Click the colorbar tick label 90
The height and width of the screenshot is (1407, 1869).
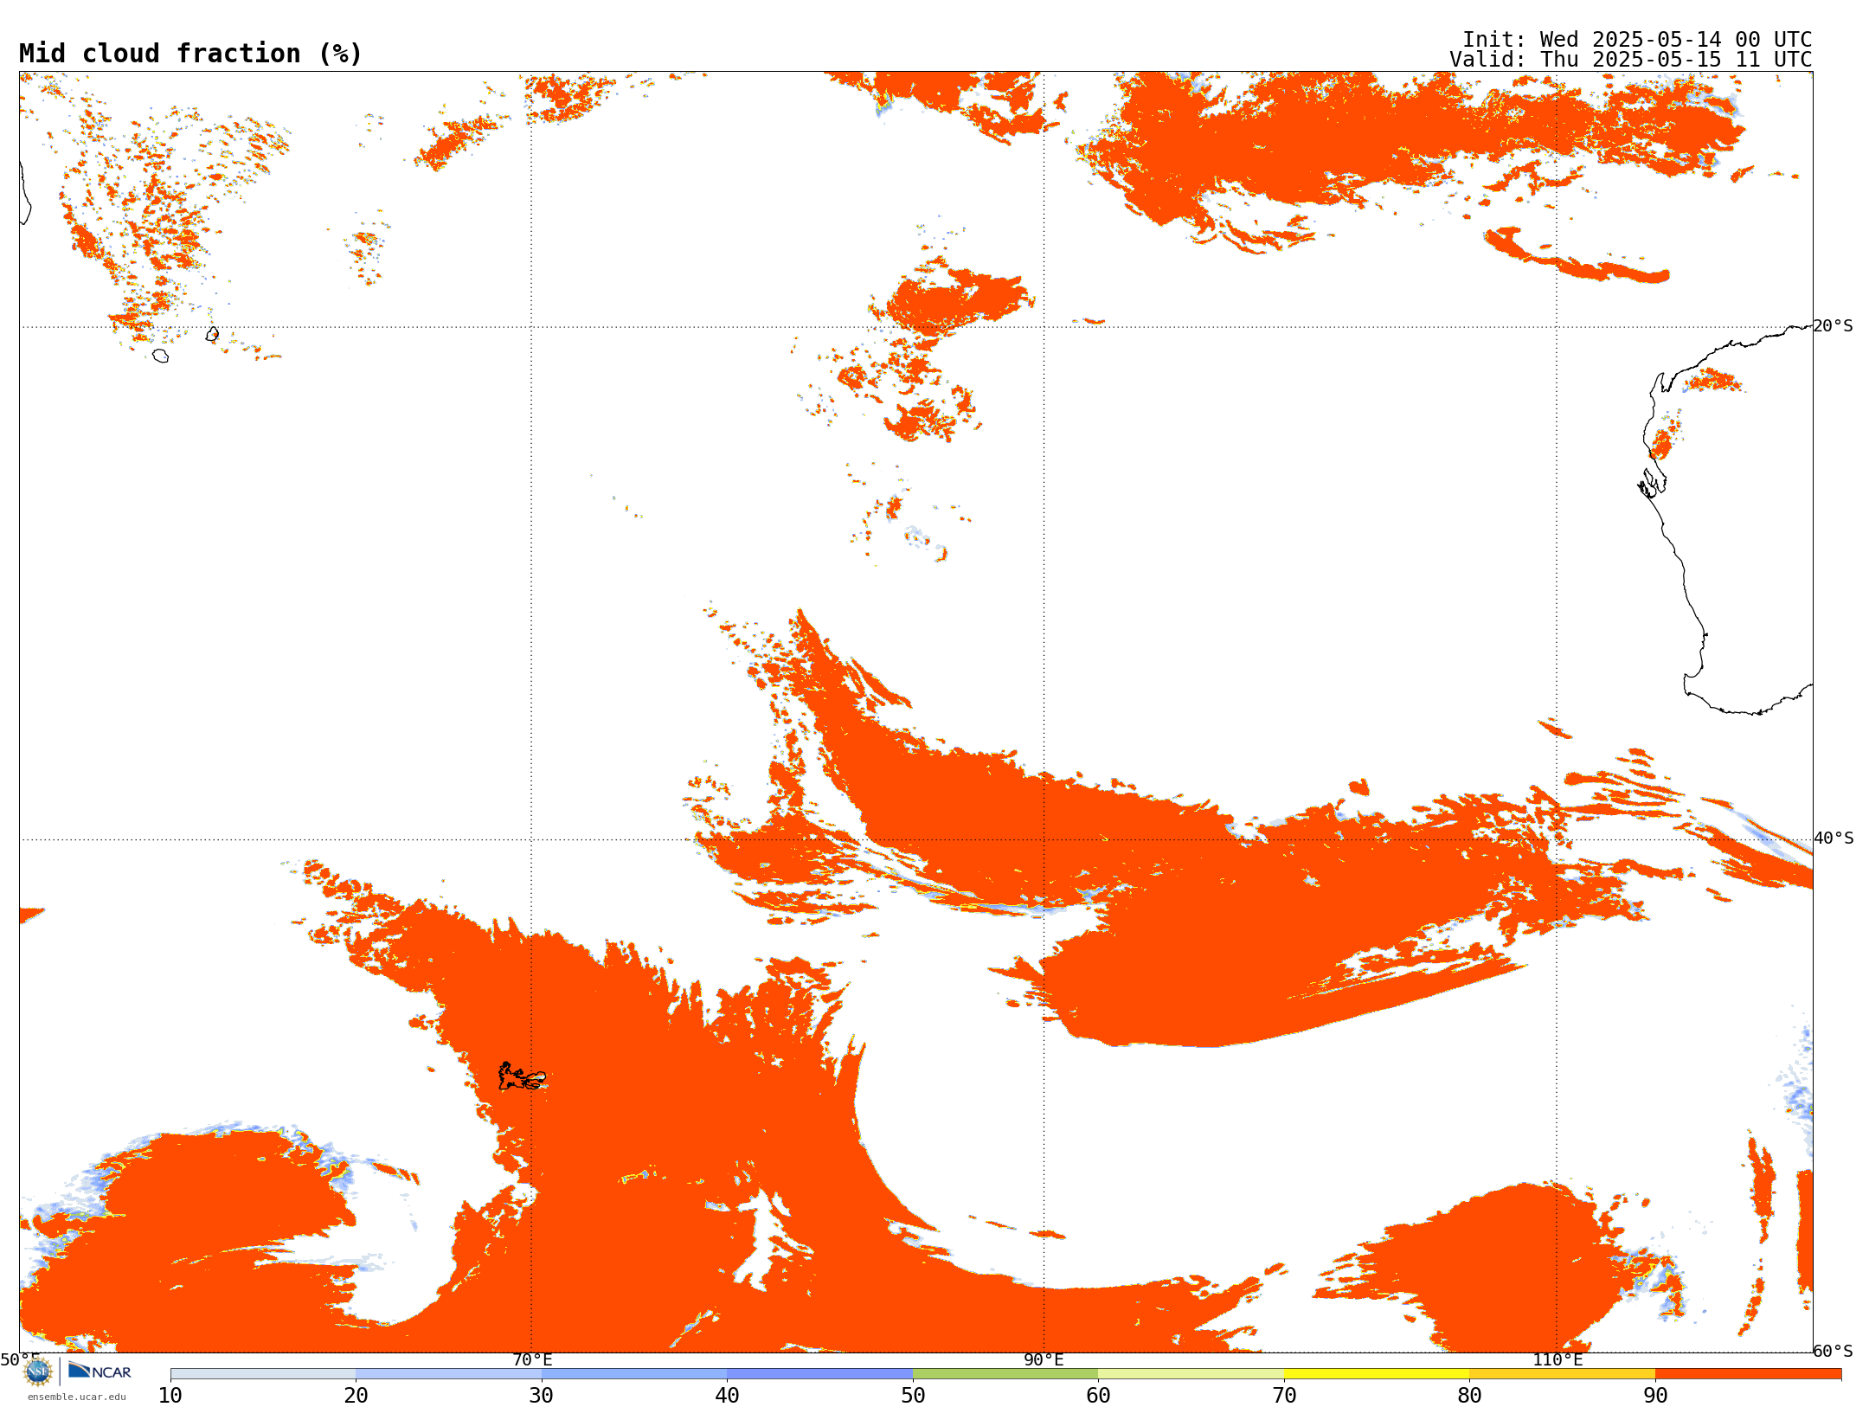(x=1655, y=1396)
